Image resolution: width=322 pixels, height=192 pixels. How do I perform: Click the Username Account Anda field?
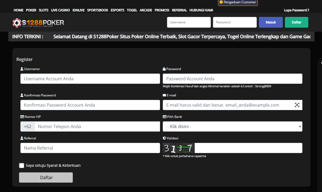pyautogui.click(x=90, y=79)
